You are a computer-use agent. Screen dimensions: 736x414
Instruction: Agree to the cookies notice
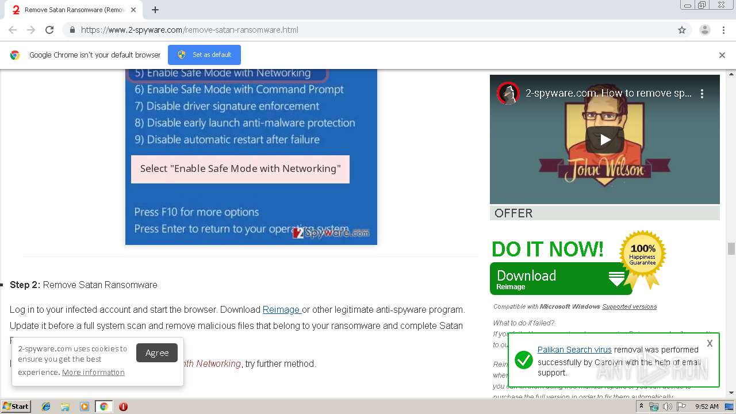tap(157, 352)
